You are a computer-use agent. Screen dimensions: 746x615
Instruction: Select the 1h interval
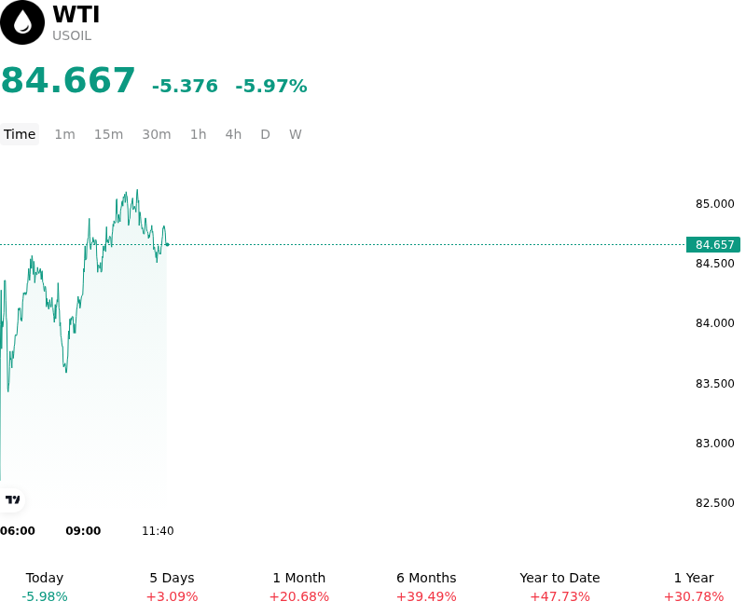[x=198, y=134]
